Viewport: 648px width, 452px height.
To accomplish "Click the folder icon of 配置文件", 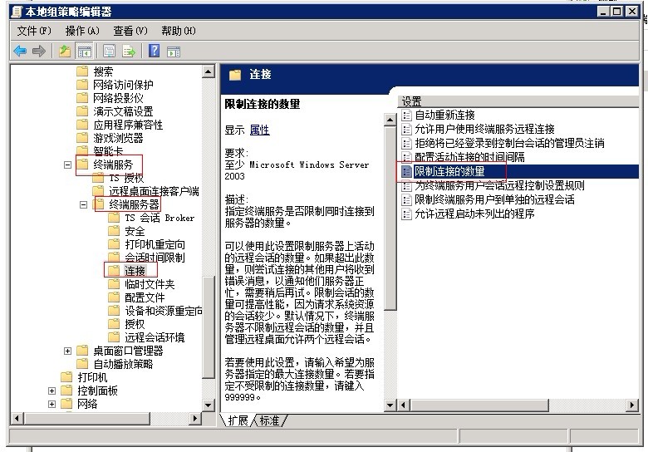I will [x=114, y=297].
